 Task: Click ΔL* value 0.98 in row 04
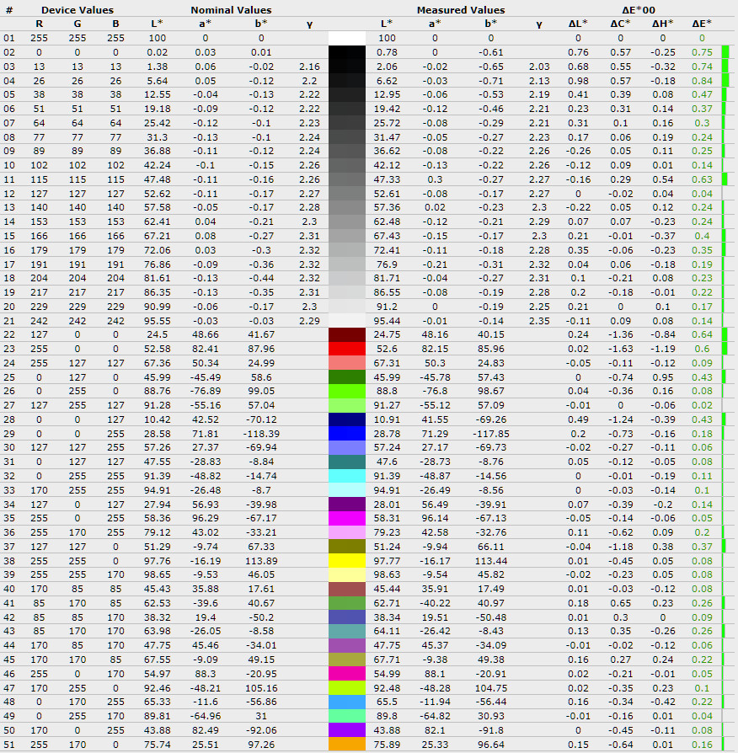tap(578, 81)
